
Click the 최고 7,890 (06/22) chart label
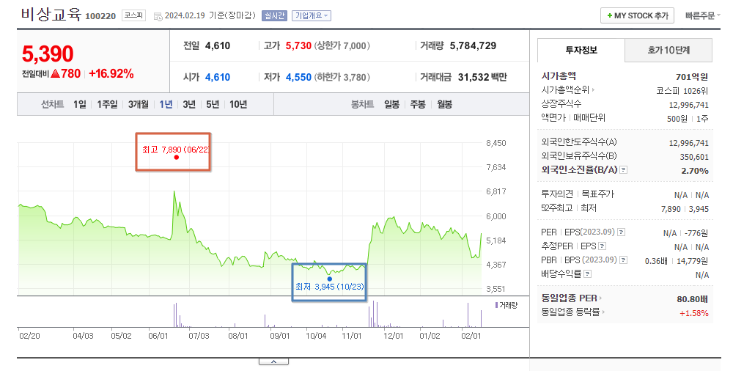[x=176, y=150]
